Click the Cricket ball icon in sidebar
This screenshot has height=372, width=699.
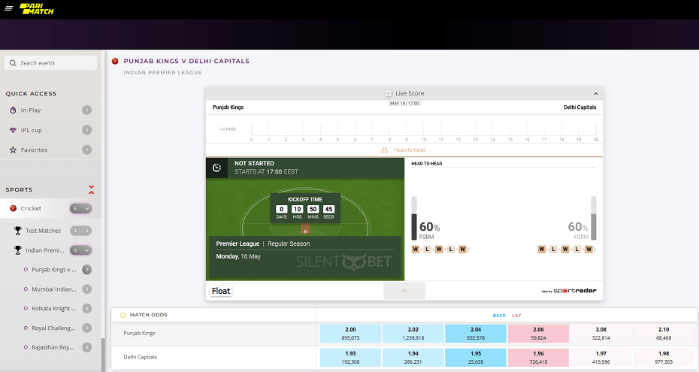click(13, 208)
